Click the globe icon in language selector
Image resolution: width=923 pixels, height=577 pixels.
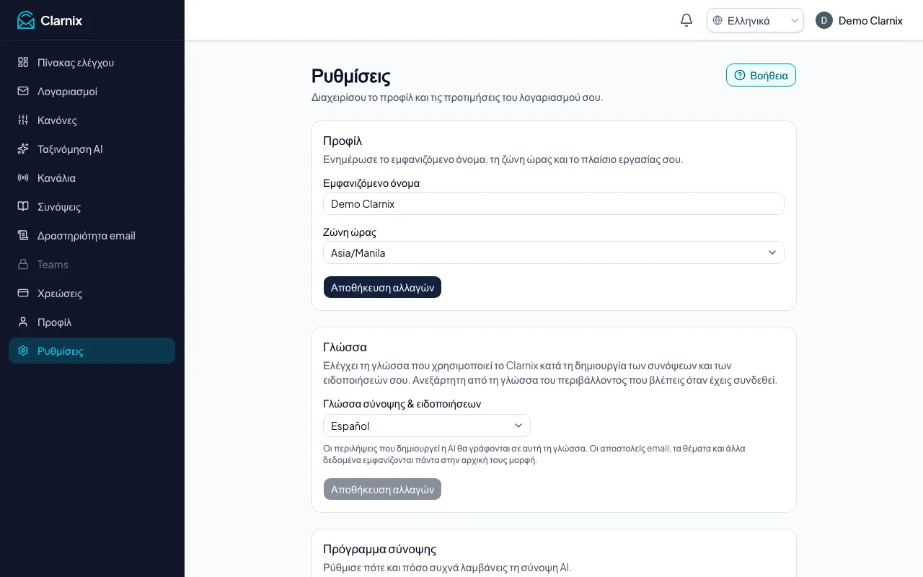tap(717, 20)
